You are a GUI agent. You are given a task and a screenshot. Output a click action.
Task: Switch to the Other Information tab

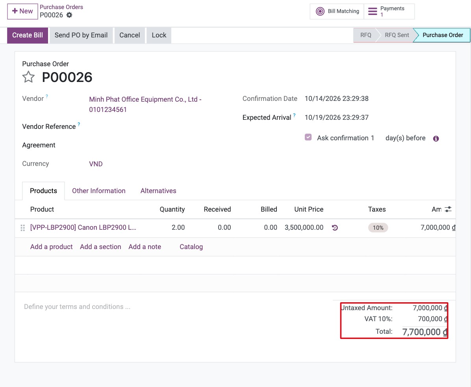coord(99,191)
